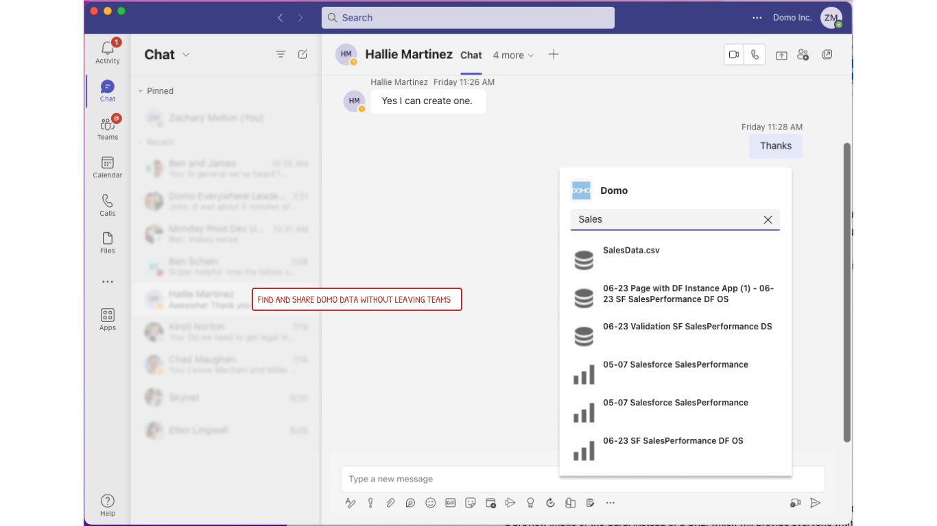The height and width of the screenshot is (526, 937).
Task: Select the Chat icon in the sidebar
Action: pos(108,90)
